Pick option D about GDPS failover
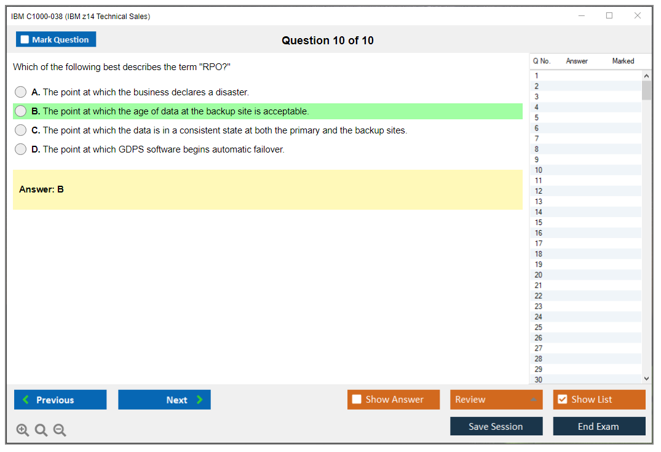 coord(21,149)
